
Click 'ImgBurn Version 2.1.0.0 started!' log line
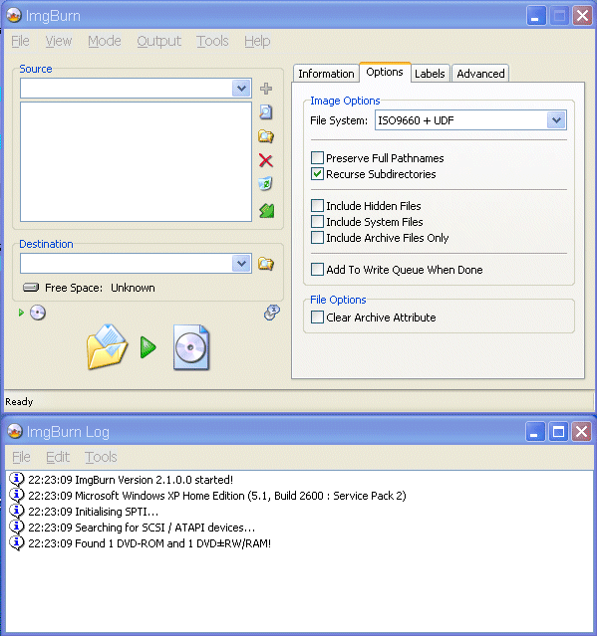[x=131, y=480]
